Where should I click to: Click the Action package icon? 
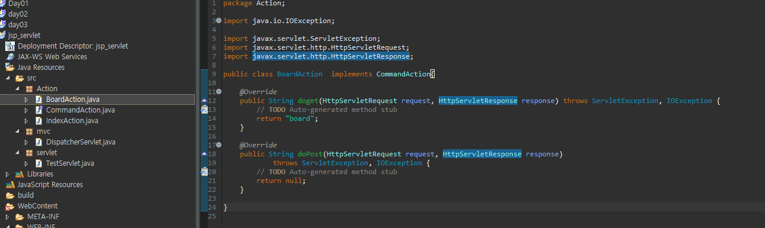29,89
